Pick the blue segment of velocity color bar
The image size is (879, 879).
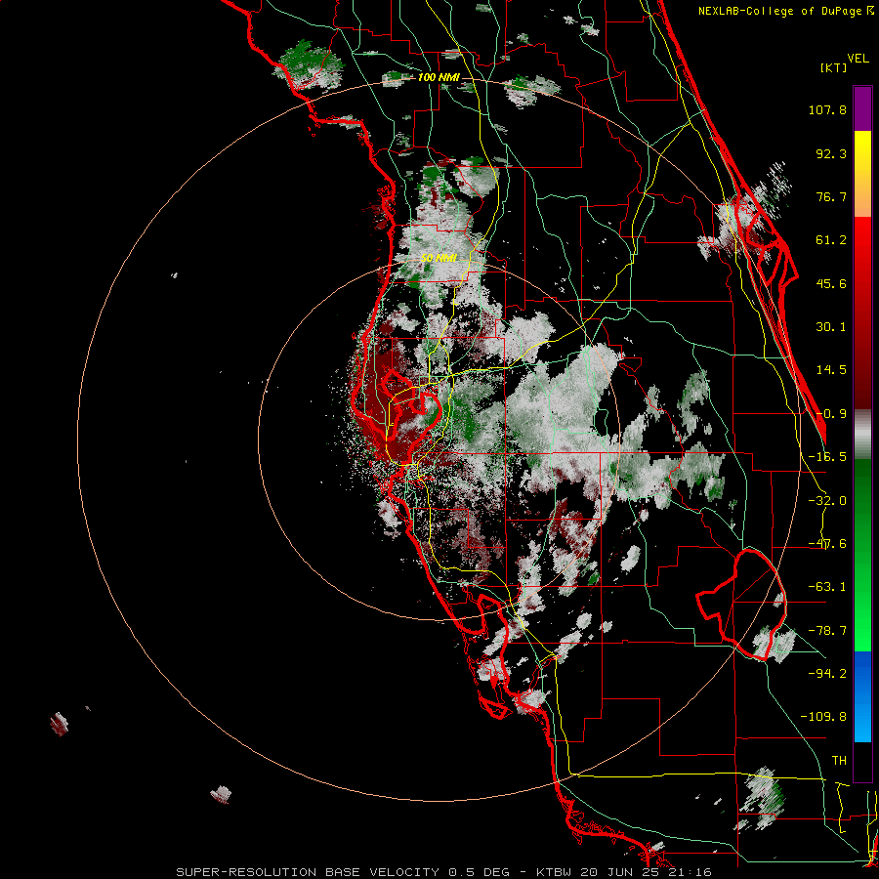tap(862, 696)
